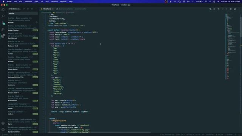
Task: Click the go-to-previous-change icon in editor toolbar
Action: pyautogui.click(x=219, y=9)
